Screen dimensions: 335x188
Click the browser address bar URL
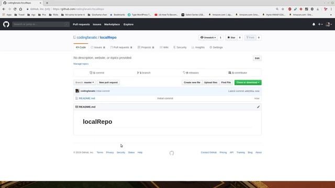(79, 9)
